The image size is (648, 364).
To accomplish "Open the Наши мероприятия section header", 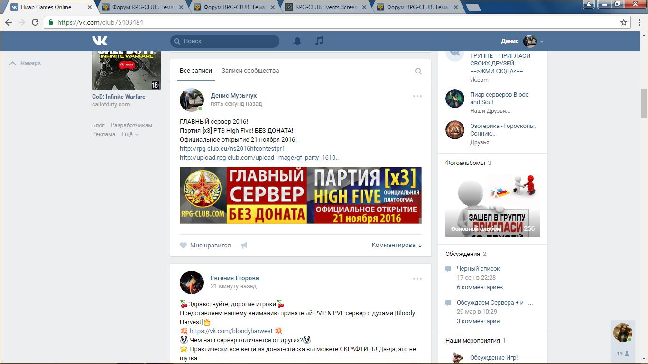I will (472, 341).
